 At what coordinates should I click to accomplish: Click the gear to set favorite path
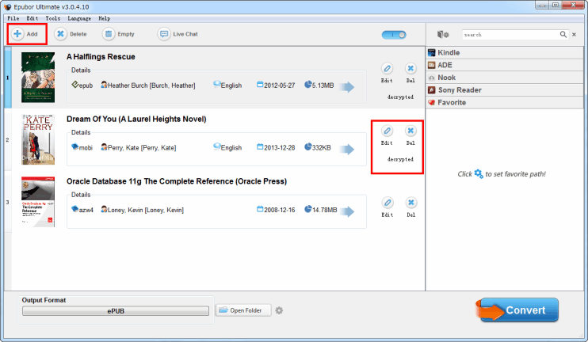[x=479, y=174]
